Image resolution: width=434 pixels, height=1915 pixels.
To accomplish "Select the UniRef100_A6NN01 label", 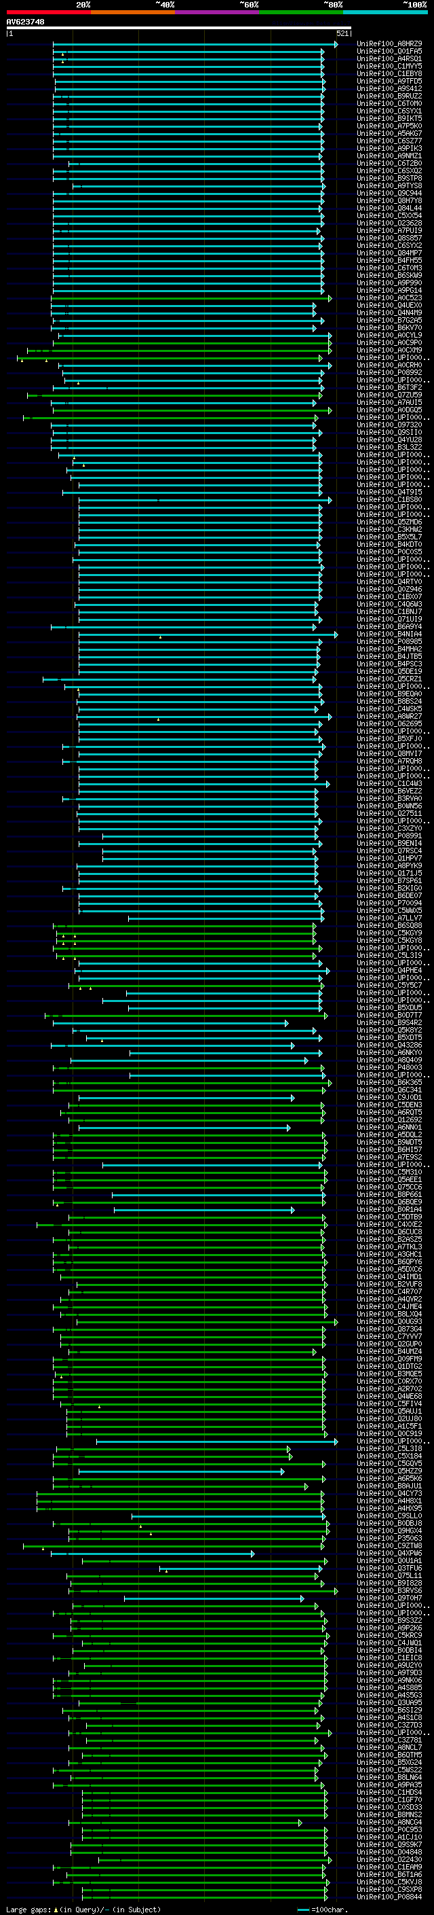I will (389, 1127).
